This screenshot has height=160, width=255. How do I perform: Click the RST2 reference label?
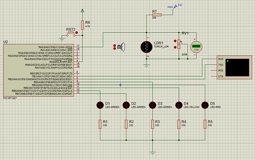(71, 30)
